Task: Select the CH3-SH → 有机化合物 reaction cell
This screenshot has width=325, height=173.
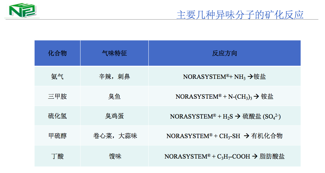Action: pos(225,136)
